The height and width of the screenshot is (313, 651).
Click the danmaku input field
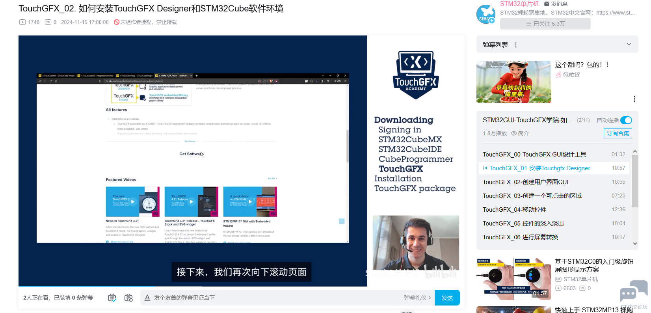point(276,298)
